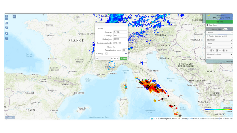Click the replay circular arrow icon
The image size is (237, 133).
point(207,36)
